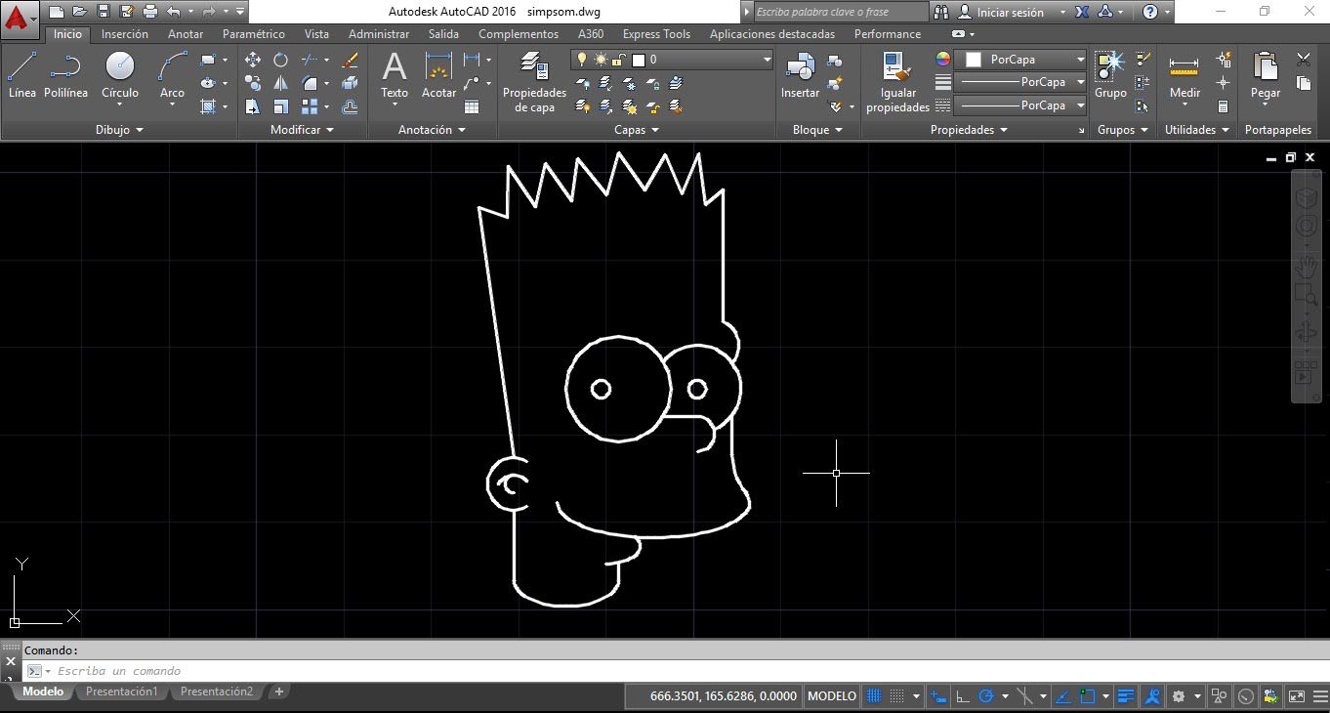Toggle grid display in status bar

click(875, 696)
